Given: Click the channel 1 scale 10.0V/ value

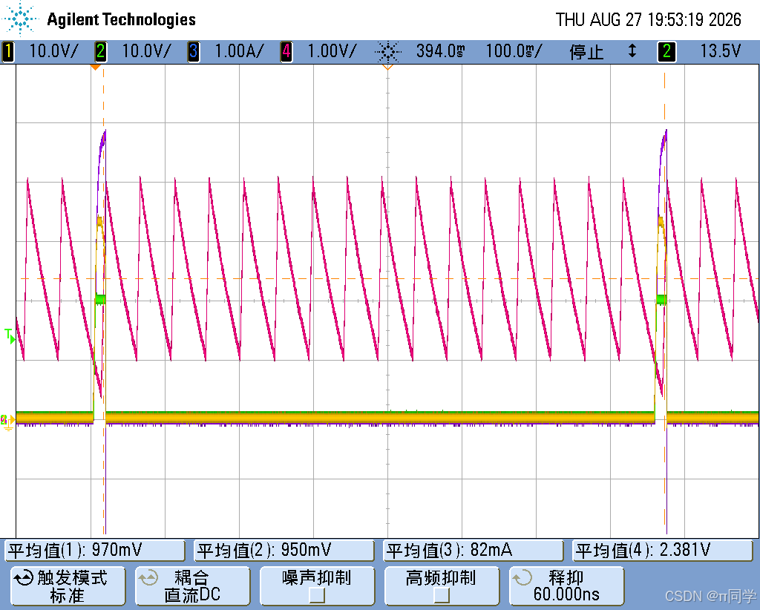Looking at the screenshot, I should 53,51.
